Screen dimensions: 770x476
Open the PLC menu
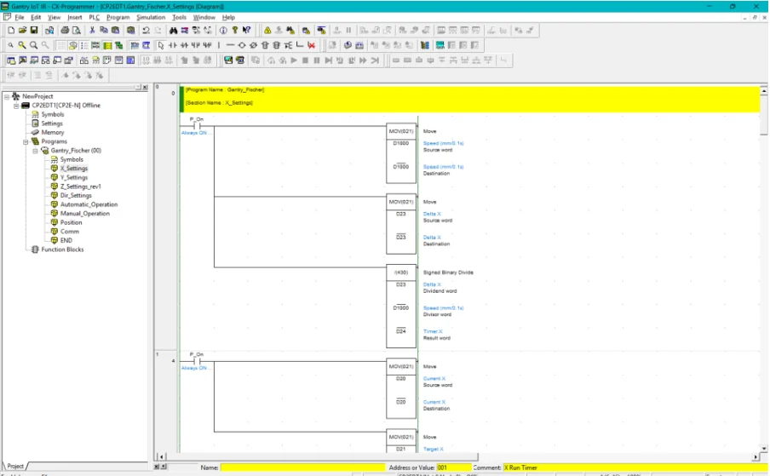94,17
